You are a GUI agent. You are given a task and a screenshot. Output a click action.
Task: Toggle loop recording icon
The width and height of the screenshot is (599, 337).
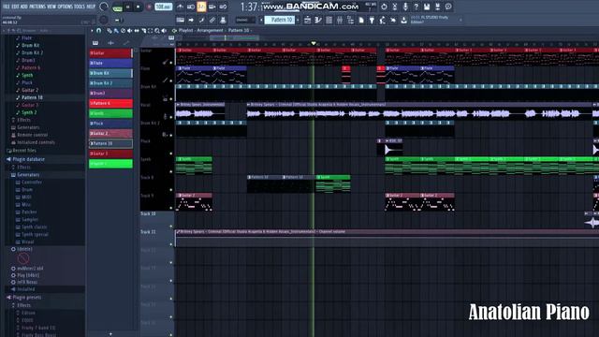click(x=223, y=7)
